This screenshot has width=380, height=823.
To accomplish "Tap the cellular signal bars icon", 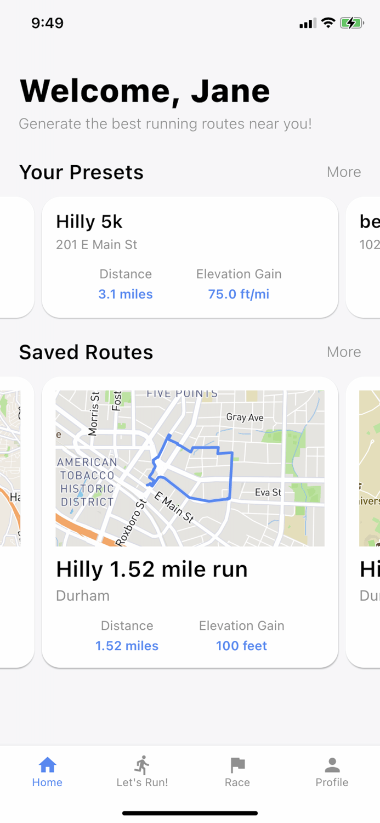I will pyautogui.click(x=307, y=24).
